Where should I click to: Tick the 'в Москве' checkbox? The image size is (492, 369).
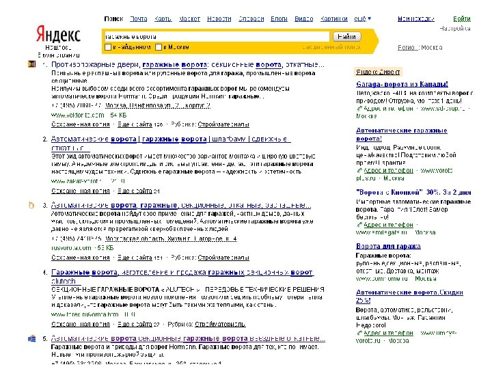tap(159, 47)
